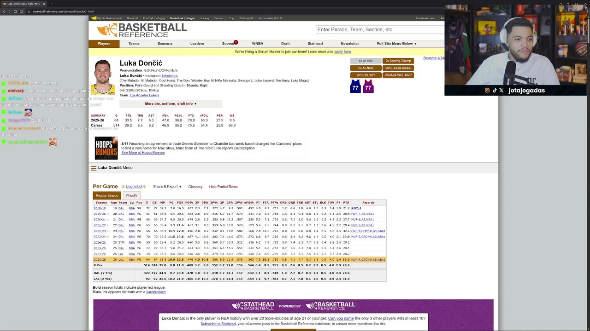Open the Soccer link in top site bar
The height and width of the screenshot is (331, 590).
pos(218,18)
